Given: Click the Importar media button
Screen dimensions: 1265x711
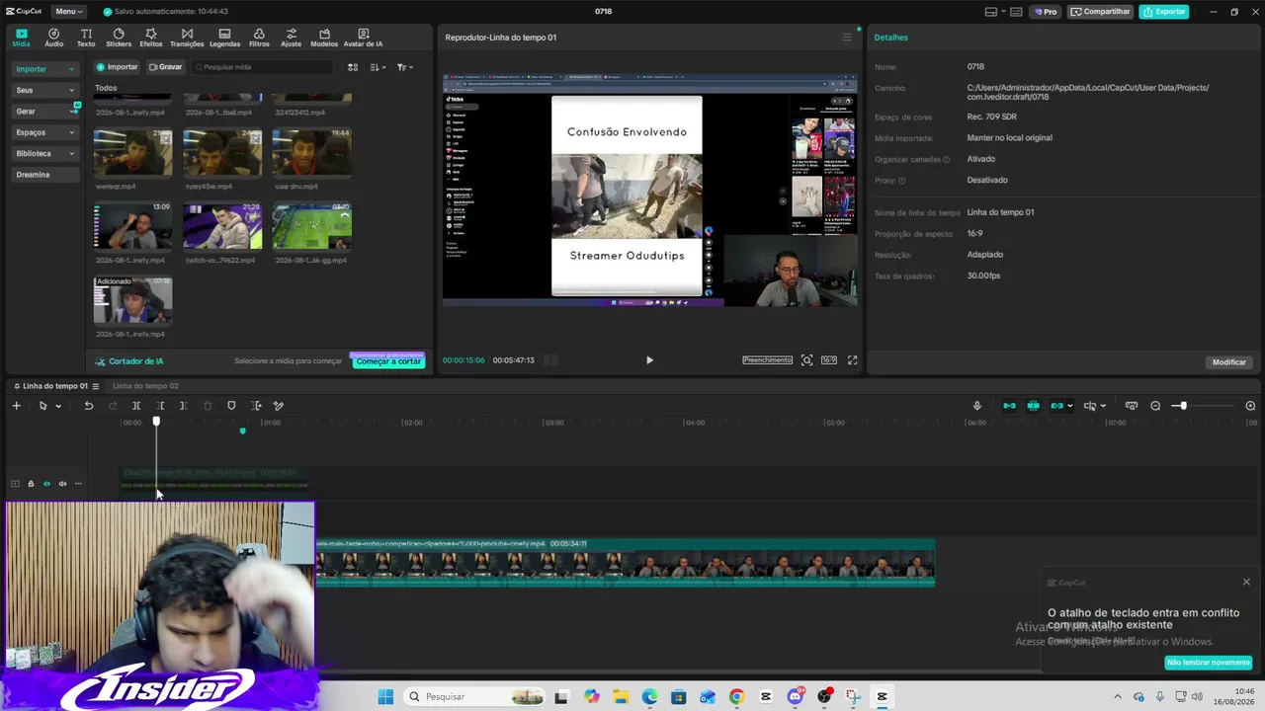Looking at the screenshot, I should pos(118,67).
